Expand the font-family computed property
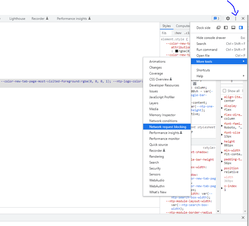The height and width of the screenshot is (226, 249). pyautogui.click(x=222, y=126)
